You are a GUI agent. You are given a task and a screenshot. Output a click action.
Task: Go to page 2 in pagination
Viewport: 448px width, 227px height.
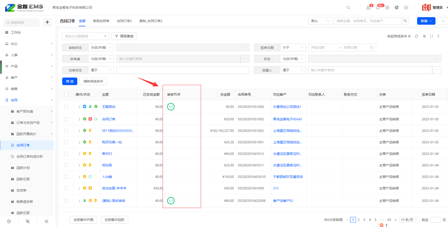pos(358,220)
